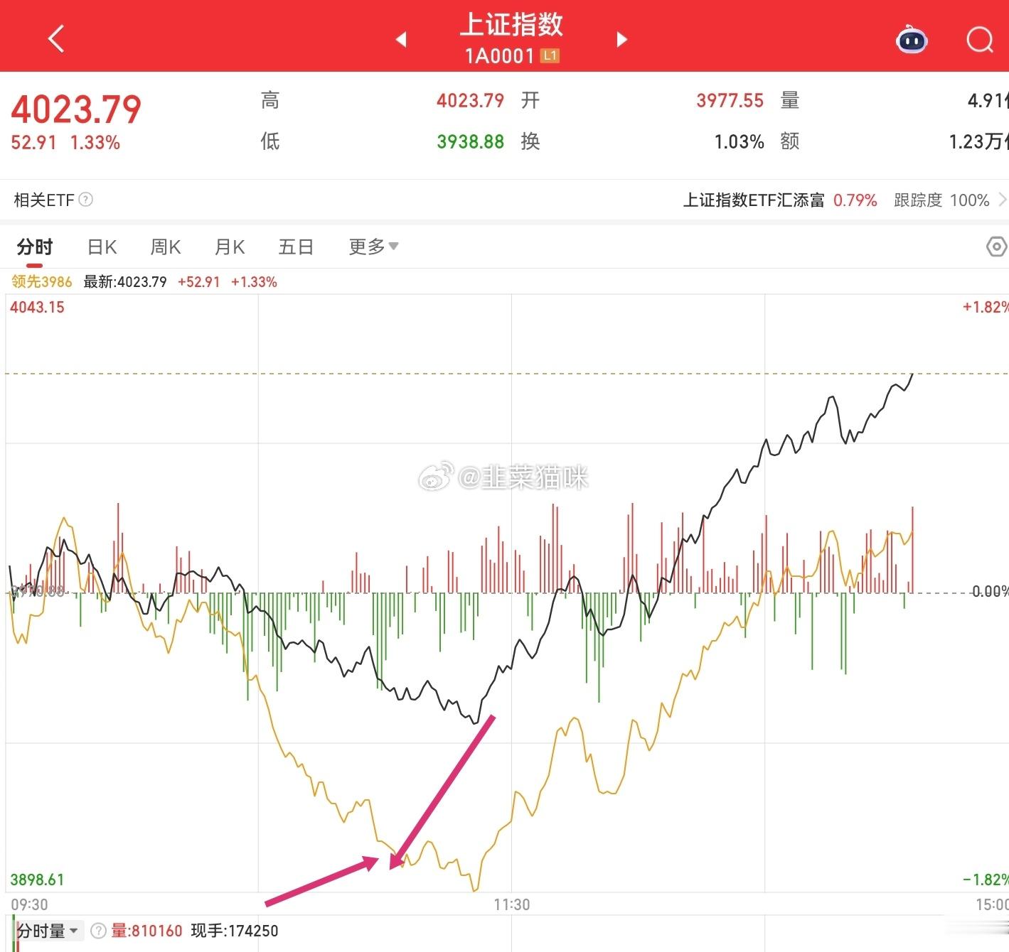This screenshot has height=952, width=1009.
Task: Tap the chart upper bound 4043.15
Action: pyautogui.click(x=37, y=307)
